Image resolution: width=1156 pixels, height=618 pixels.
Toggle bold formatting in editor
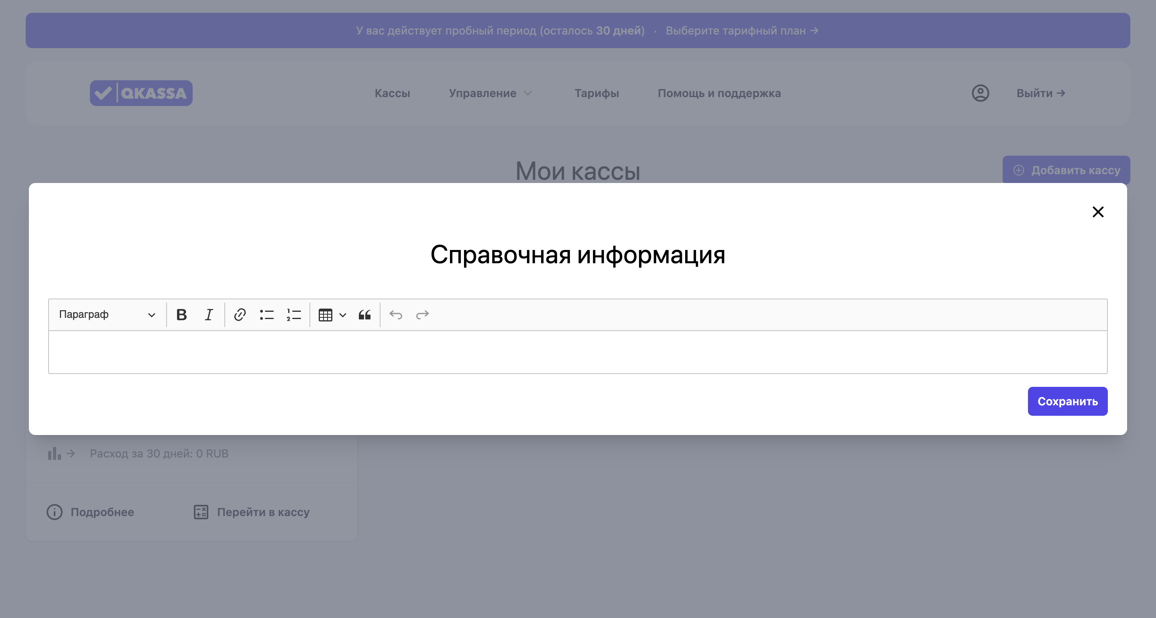(x=181, y=315)
